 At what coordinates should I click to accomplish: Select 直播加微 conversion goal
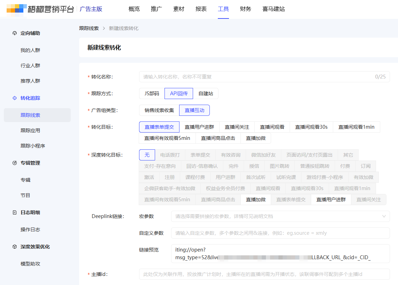click(255, 138)
